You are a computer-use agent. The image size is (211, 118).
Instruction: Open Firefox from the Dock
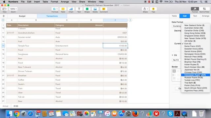coord(136,114)
